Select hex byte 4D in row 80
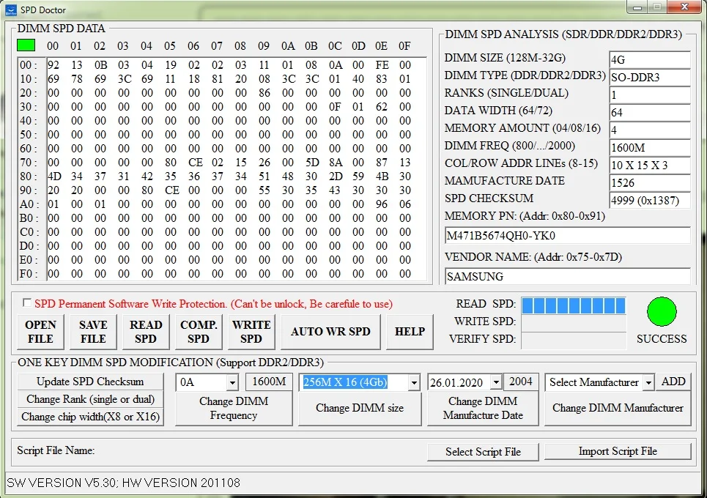 tap(54, 176)
